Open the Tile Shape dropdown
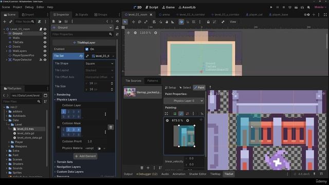 pyautogui.click(x=100, y=64)
